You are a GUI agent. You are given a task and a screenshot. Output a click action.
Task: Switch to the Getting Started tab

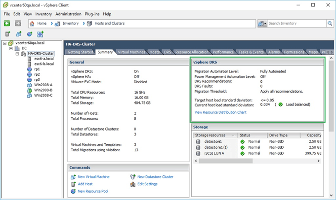(80, 52)
